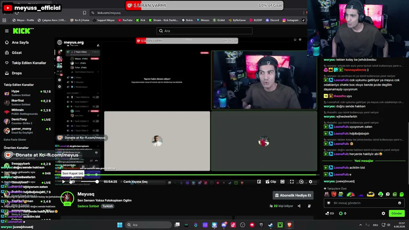The image size is (409, 230).
Task: Open the DEU keyboard language switcher
Action: (x=375, y=225)
